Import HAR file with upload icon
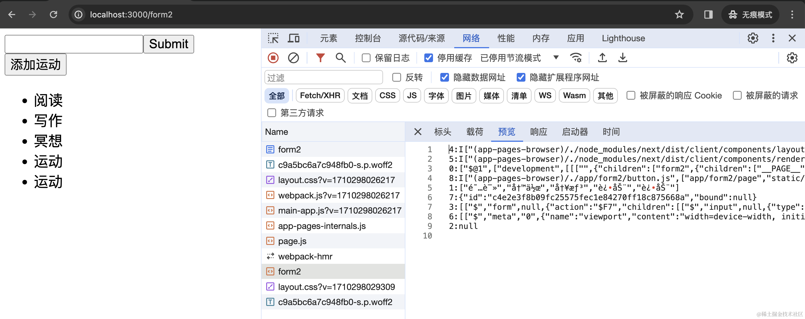This screenshot has width=805, height=319. coord(602,58)
